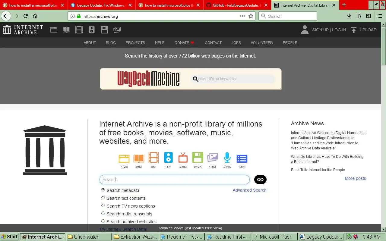
Task: Bookmark this page with the star
Action: coord(251,16)
